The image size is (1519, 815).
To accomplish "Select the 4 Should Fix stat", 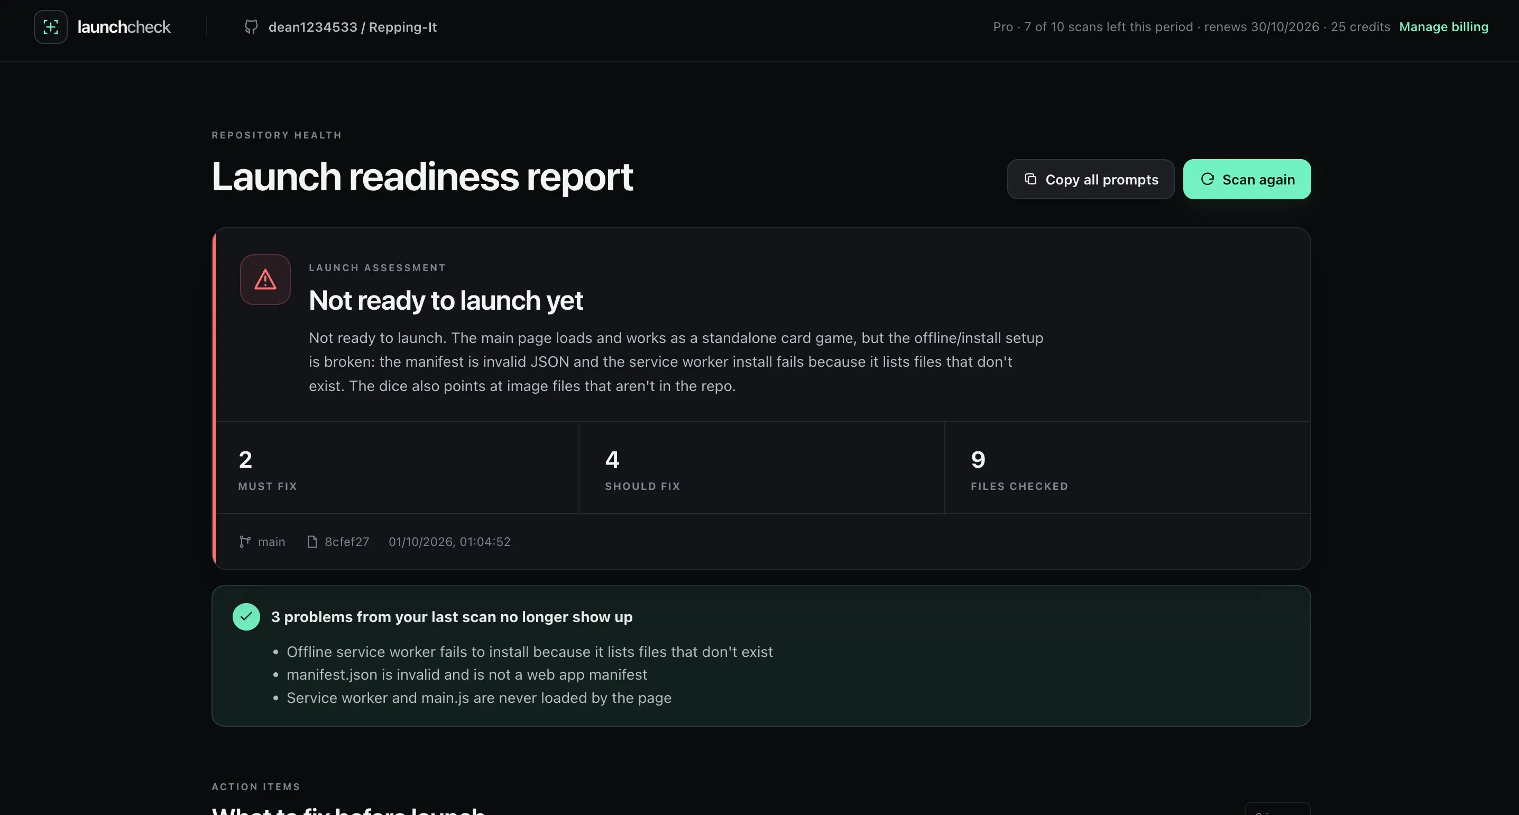I will point(761,468).
